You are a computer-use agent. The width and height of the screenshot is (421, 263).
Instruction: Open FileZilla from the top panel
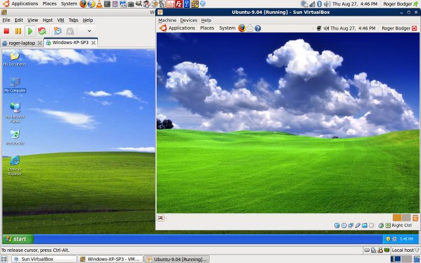tap(178, 4)
